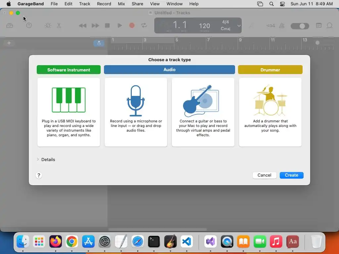
Task: Open the Books app from the Dock
Action: 243,241
